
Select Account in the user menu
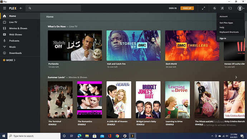pos(223,16)
